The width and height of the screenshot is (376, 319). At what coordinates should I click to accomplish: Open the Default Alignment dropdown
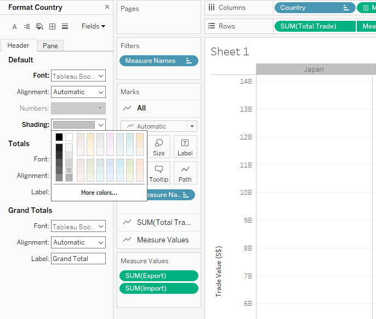pyautogui.click(x=78, y=92)
